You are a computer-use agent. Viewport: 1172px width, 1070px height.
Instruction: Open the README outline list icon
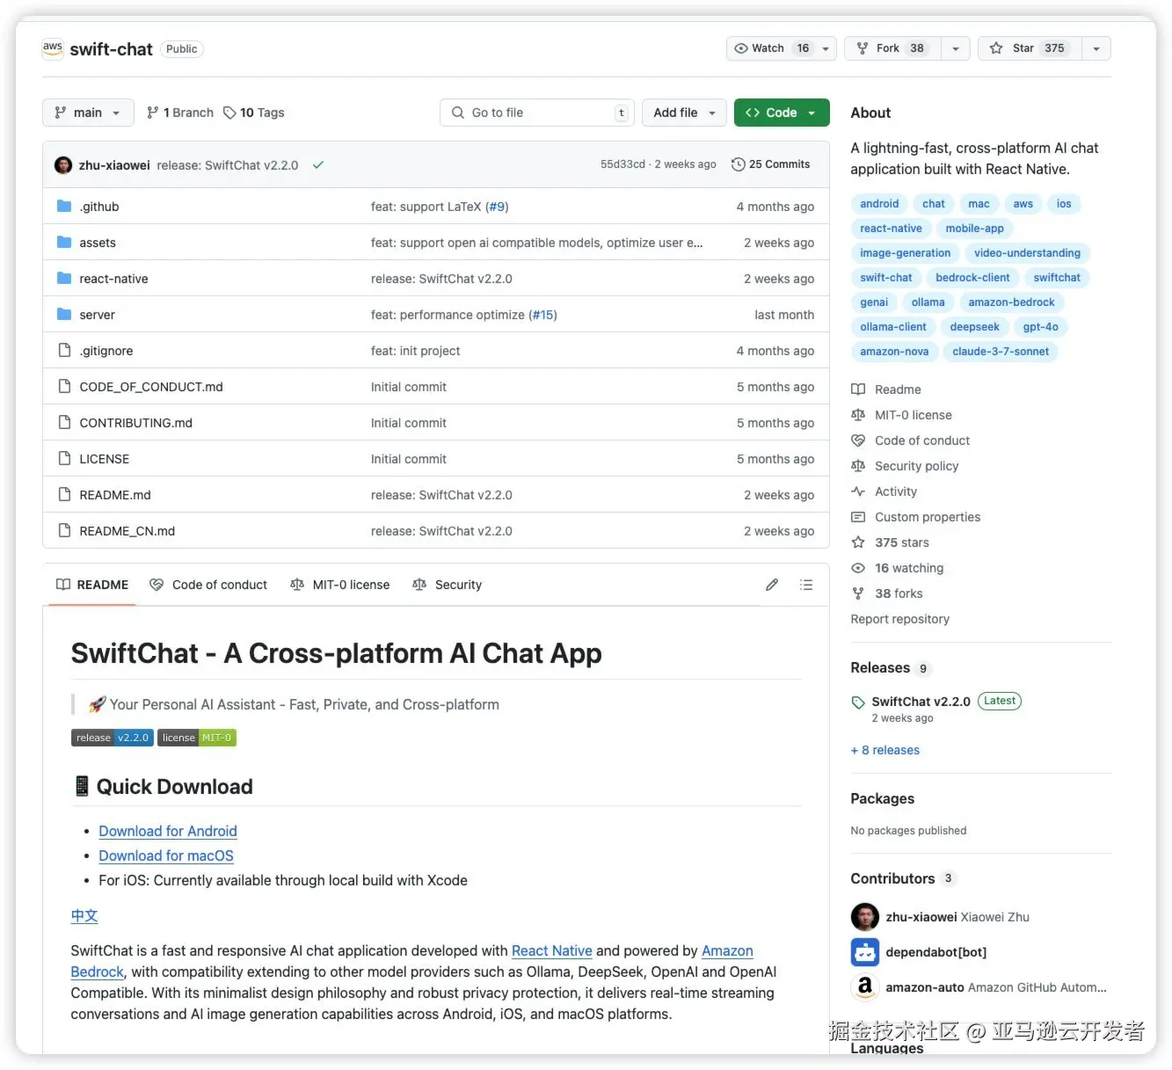coord(806,585)
